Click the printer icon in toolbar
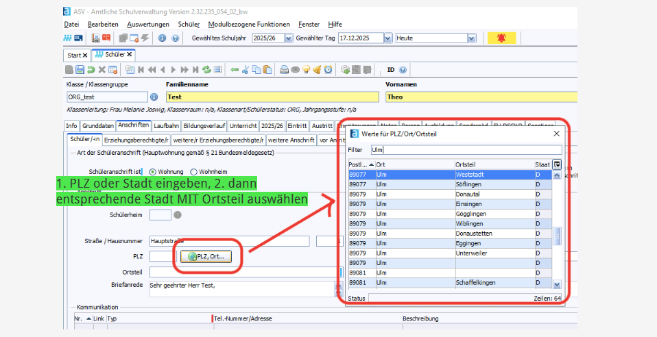 tap(283, 69)
